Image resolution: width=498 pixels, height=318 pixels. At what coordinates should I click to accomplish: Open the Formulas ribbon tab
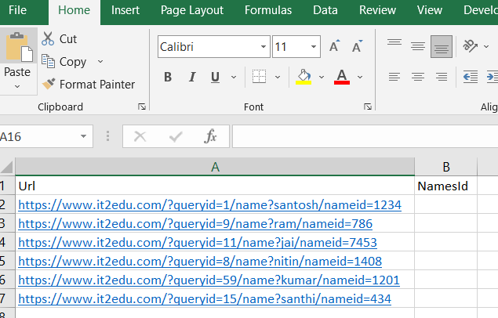coord(268,10)
